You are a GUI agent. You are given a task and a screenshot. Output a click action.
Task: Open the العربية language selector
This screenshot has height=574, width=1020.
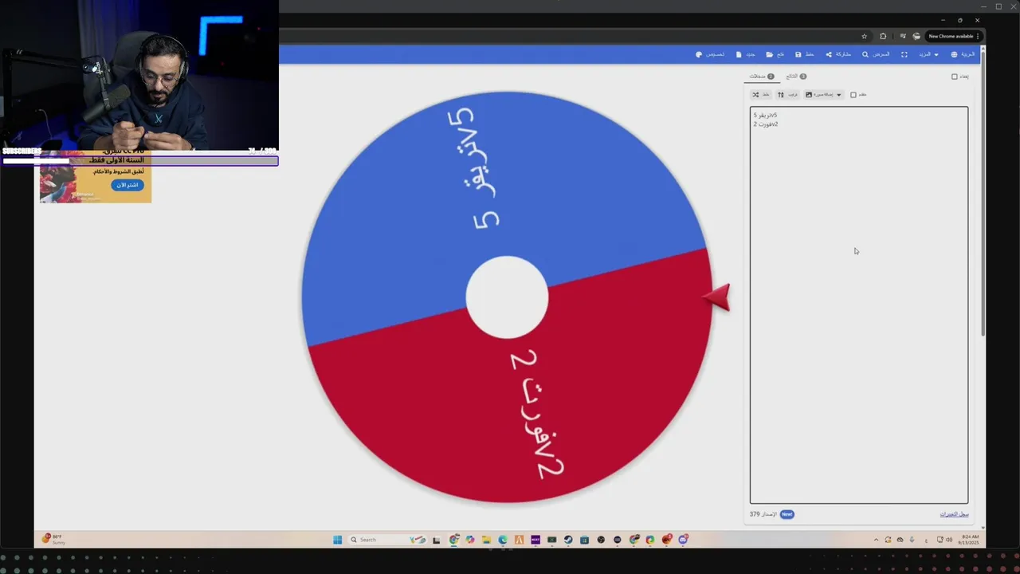coord(963,54)
